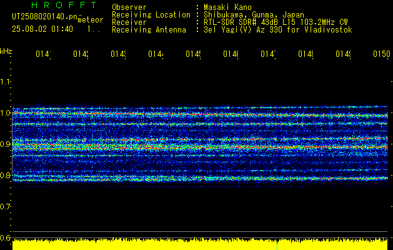Click the HROFFT title text

point(64,5)
